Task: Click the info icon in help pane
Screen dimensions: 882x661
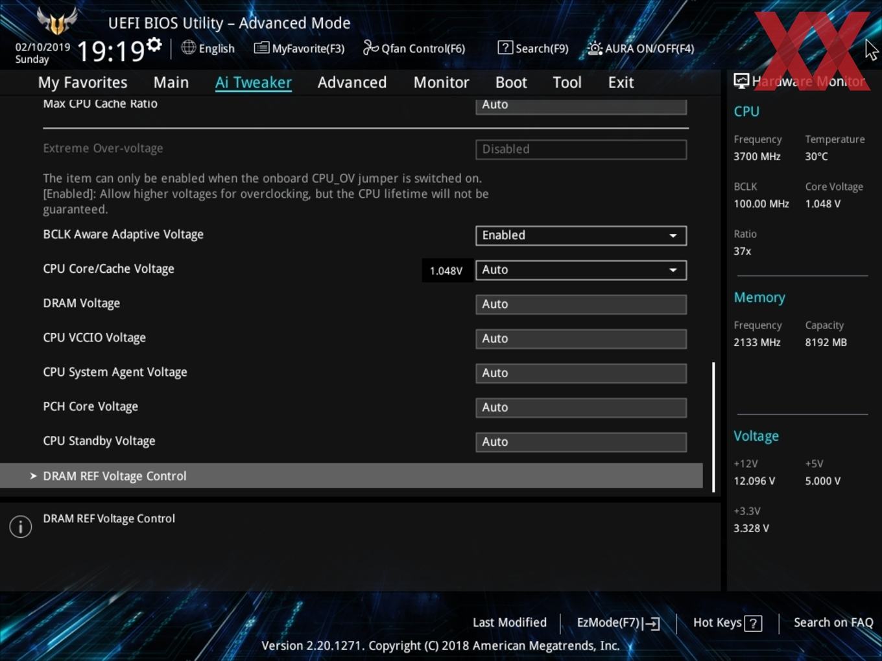Action: tap(21, 526)
